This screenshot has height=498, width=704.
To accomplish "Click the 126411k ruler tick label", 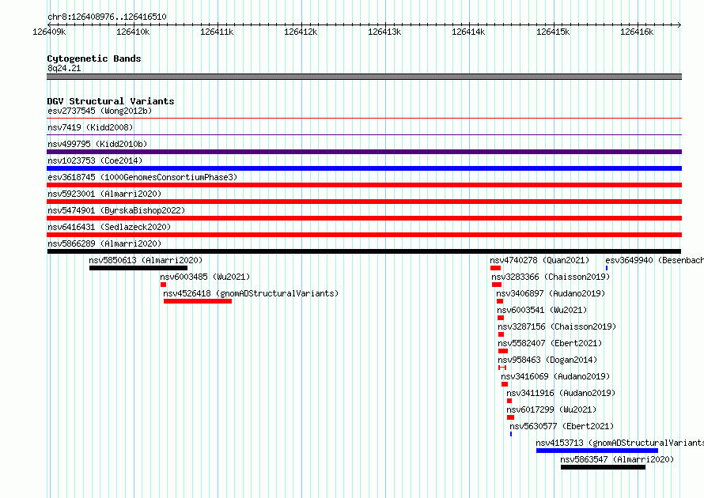I will coord(217,32).
